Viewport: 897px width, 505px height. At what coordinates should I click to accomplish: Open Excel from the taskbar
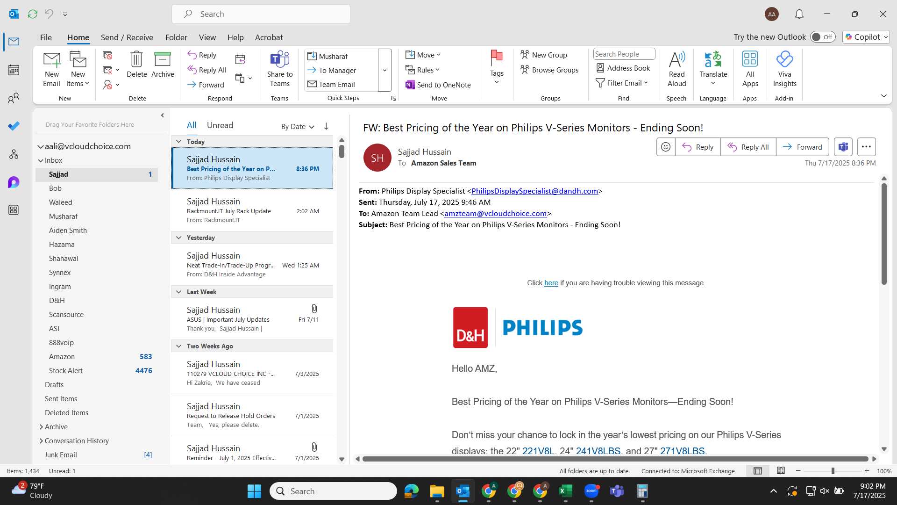[565, 491]
